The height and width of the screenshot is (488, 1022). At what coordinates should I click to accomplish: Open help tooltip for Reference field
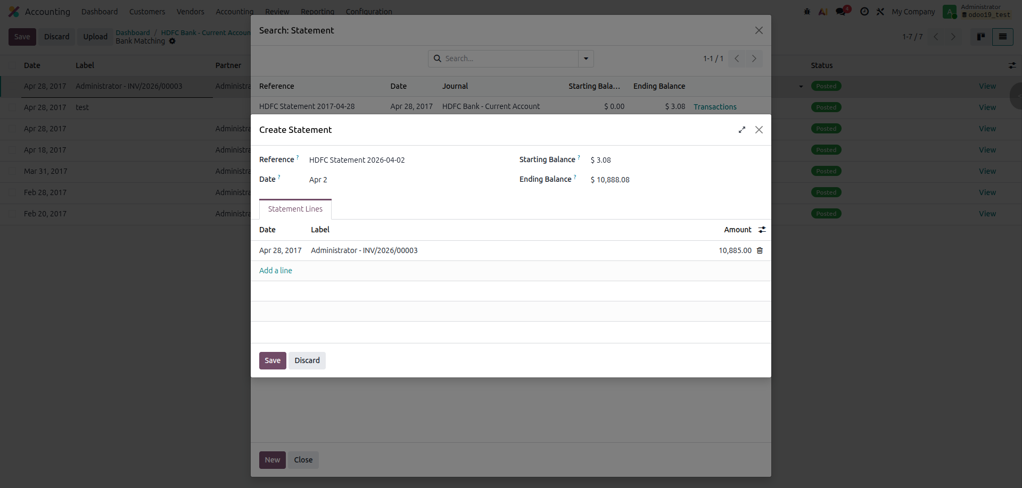coord(298,157)
